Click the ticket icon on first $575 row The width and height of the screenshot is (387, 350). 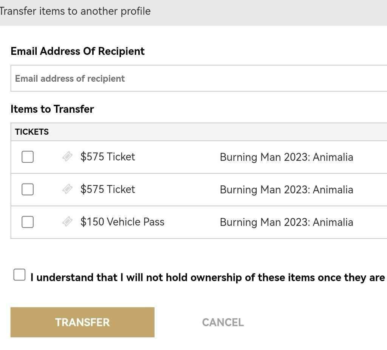click(67, 157)
